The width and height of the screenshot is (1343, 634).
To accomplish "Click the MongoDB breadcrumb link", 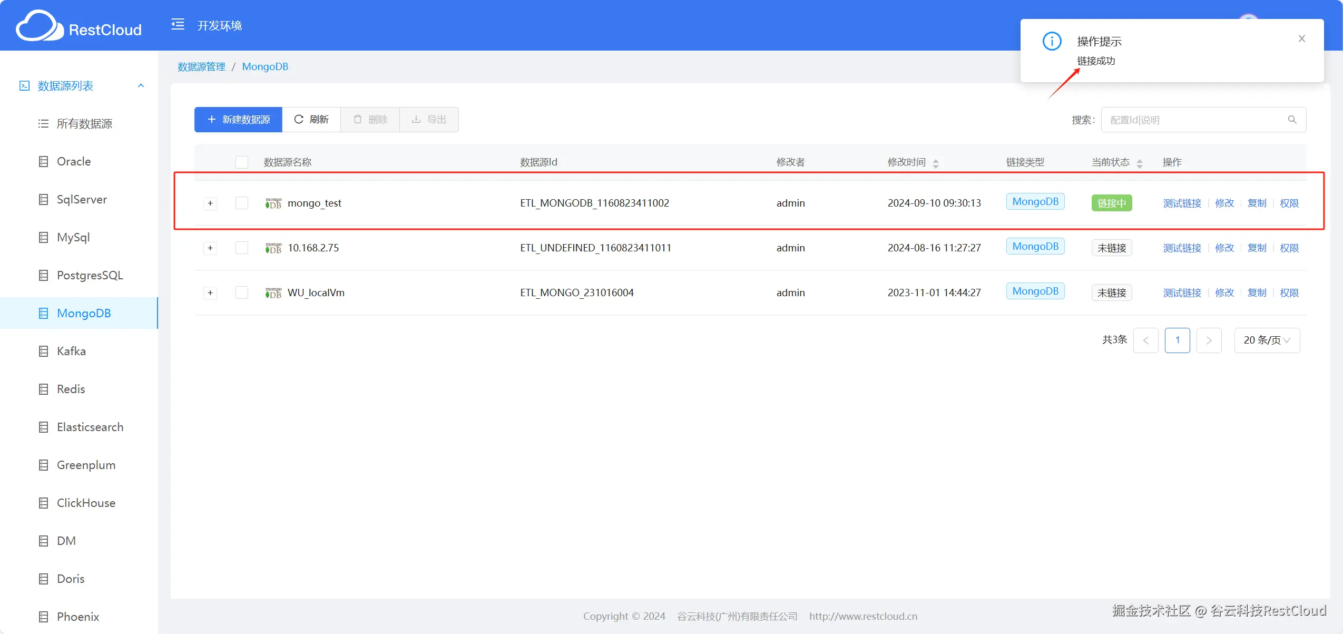I will (265, 66).
